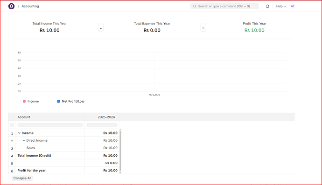Click the 2025-2026 column header
The width and height of the screenshot is (322, 185).
(102, 117)
